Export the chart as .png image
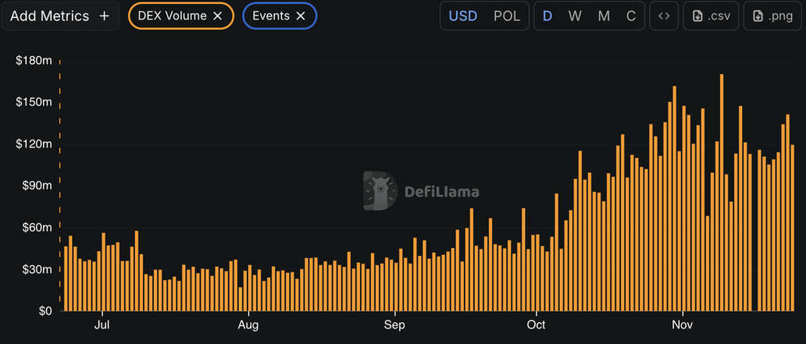 pyautogui.click(x=771, y=16)
